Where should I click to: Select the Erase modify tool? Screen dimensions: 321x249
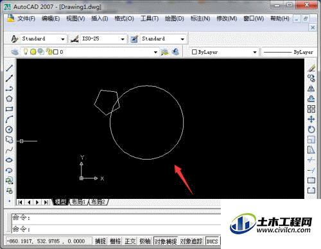(x=311, y=68)
